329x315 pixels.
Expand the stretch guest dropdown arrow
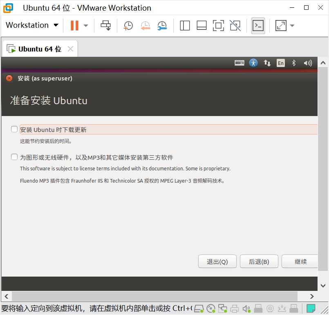point(292,26)
